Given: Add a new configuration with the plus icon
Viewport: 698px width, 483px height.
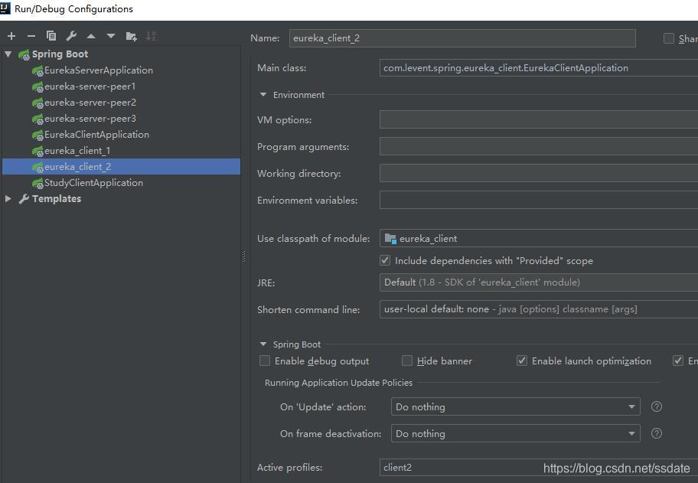Looking at the screenshot, I should point(11,36).
